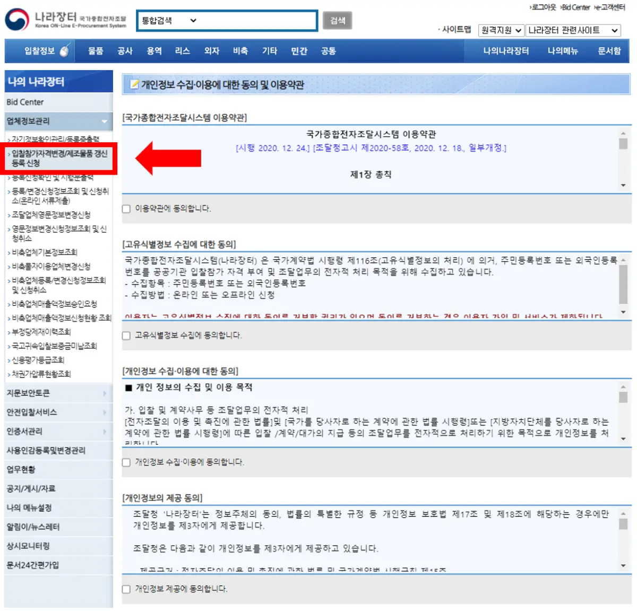Check 이용약관에 동의합니다 checkbox

(x=126, y=209)
